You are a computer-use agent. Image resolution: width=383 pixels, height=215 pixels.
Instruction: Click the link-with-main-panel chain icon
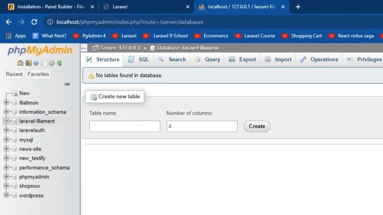[x=67, y=84]
